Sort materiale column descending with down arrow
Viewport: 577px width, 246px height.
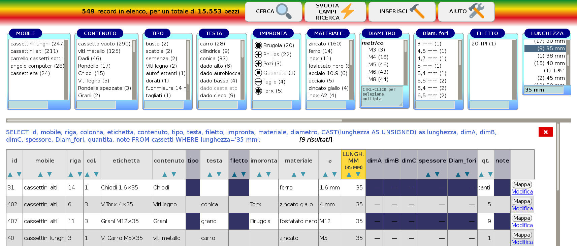click(303, 174)
